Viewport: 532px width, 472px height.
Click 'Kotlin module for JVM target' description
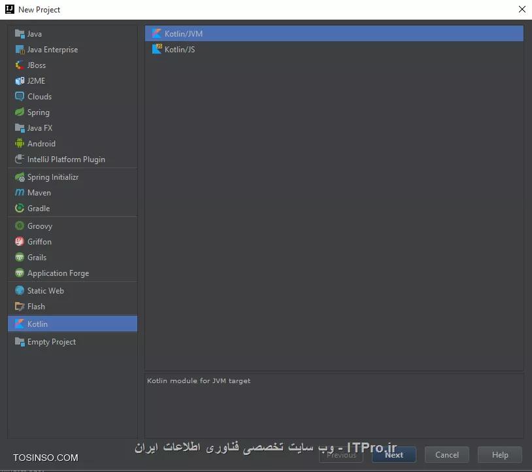tap(199, 380)
